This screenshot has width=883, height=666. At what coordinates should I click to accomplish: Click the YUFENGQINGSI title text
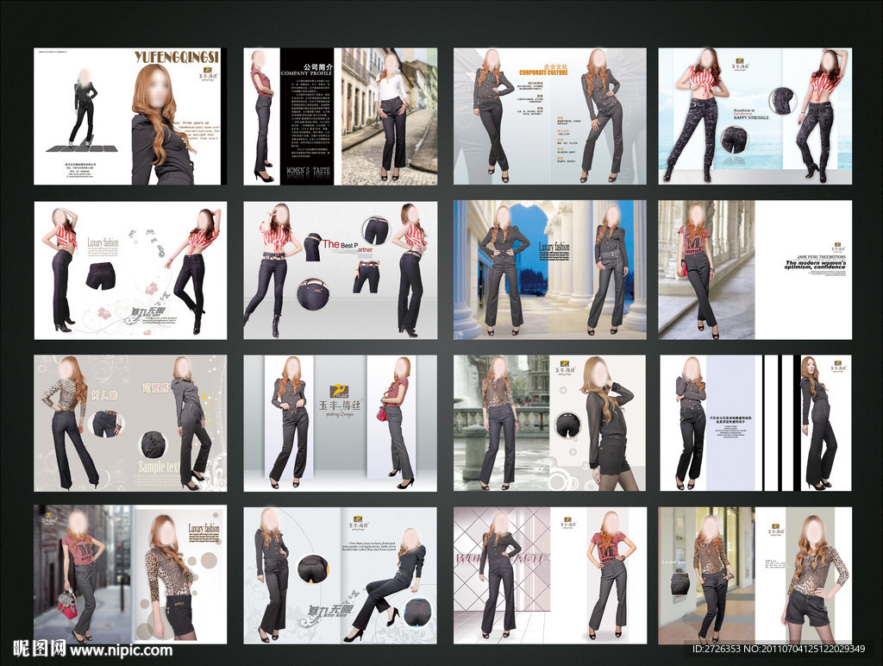[x=176, y=57]
